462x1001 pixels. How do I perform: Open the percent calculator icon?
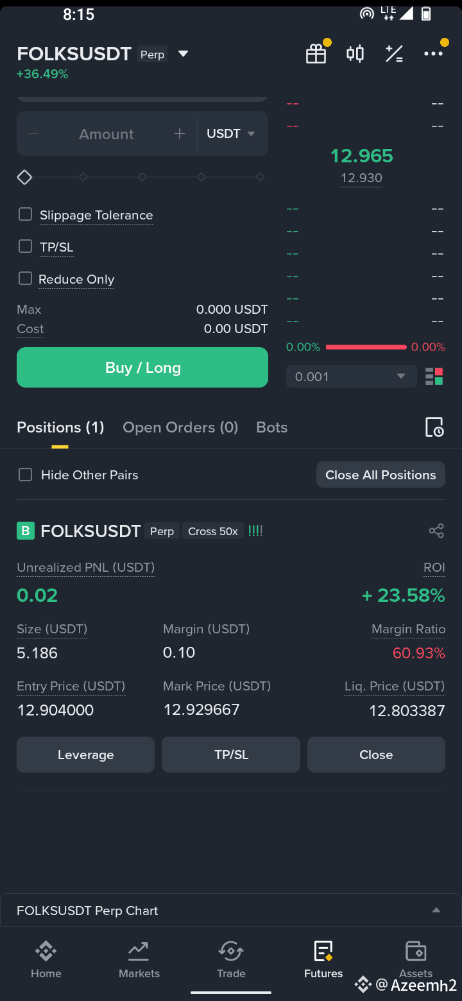click(394, 54)
